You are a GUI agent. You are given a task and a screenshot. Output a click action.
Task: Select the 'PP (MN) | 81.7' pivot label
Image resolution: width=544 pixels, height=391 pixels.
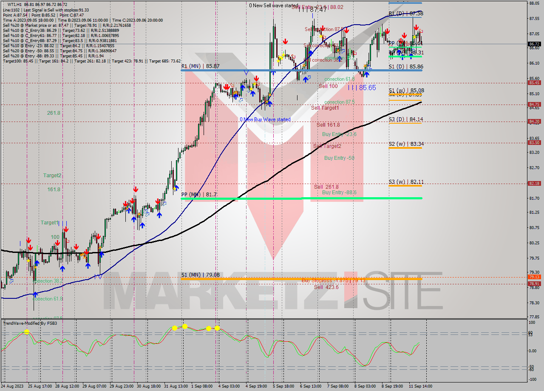click(x=198, y=195)
